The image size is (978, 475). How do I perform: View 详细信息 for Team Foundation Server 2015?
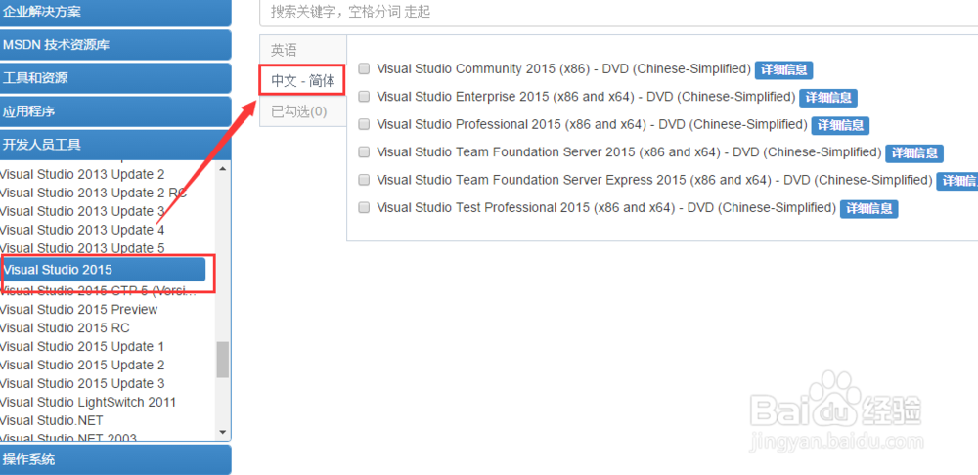tap(914, 153)
